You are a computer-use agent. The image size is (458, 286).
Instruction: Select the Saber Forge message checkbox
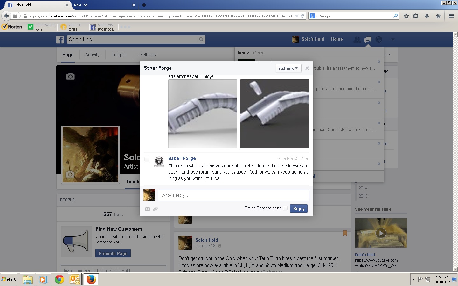tap(147, 159)
